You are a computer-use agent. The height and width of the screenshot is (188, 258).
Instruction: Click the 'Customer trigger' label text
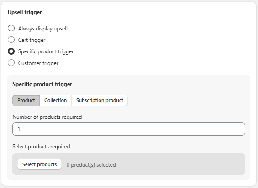(38, 63)
